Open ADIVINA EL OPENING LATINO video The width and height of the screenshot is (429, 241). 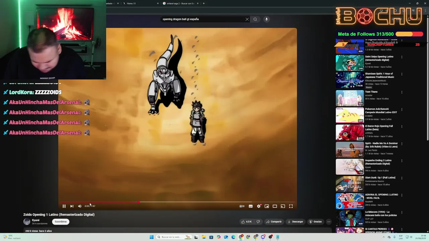click(350, 201)
